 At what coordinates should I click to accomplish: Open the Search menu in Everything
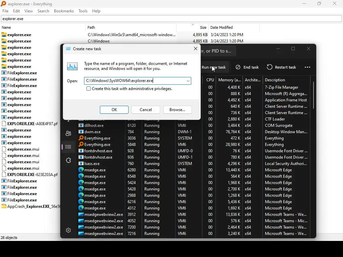coord(43,11)
